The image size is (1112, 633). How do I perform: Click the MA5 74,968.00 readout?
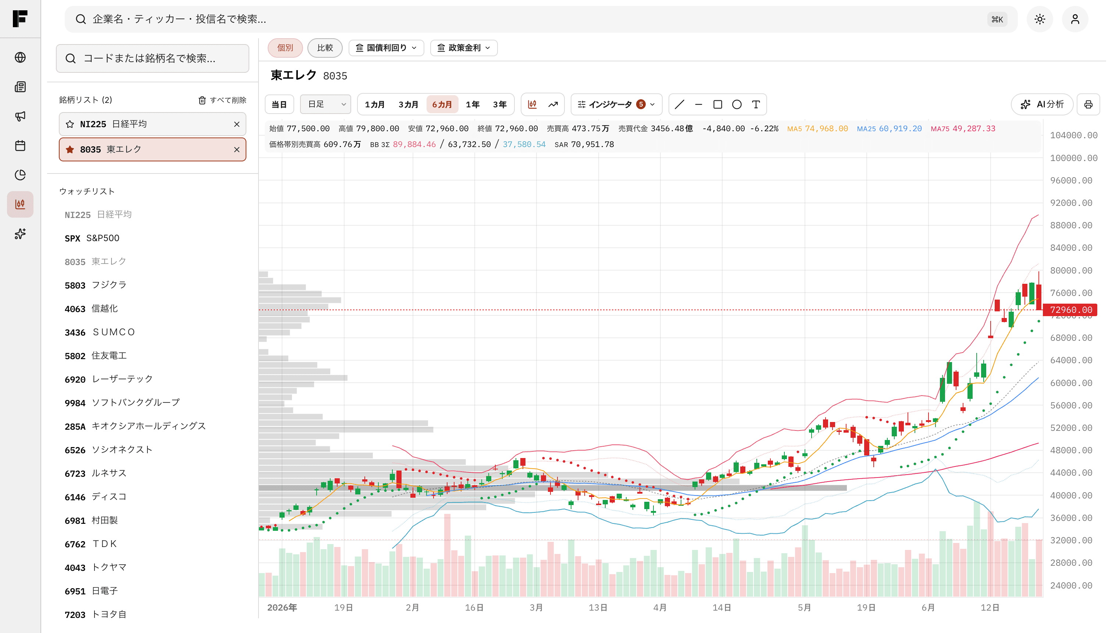coord(817,129)
